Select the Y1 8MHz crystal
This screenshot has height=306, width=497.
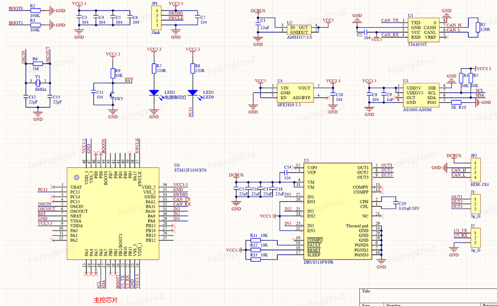coord(38,83)
